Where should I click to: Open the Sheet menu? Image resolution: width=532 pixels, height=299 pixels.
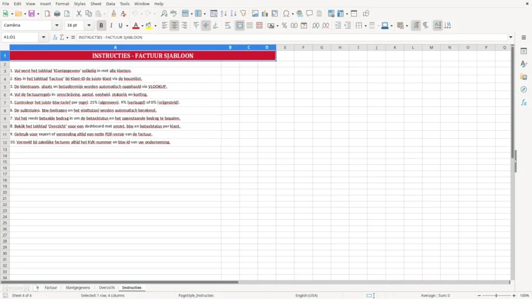click(96, 4)
